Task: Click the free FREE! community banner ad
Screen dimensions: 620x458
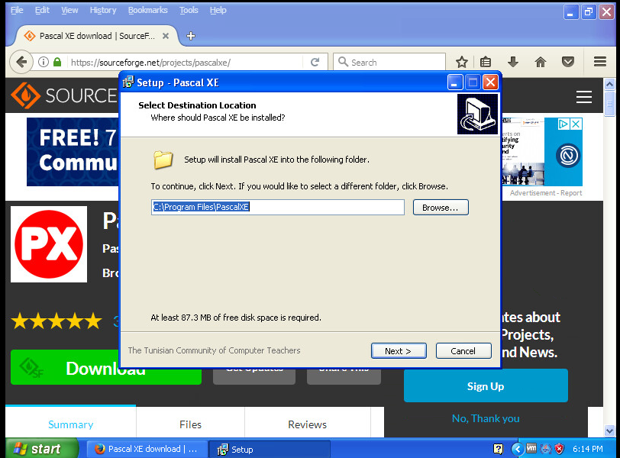Action: tap(73, 152)
